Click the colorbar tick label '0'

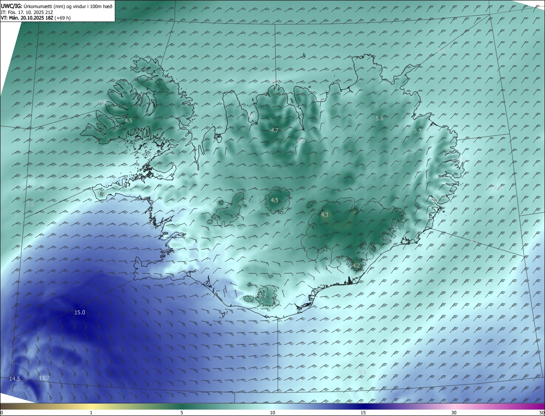click(x=2, y=413)
